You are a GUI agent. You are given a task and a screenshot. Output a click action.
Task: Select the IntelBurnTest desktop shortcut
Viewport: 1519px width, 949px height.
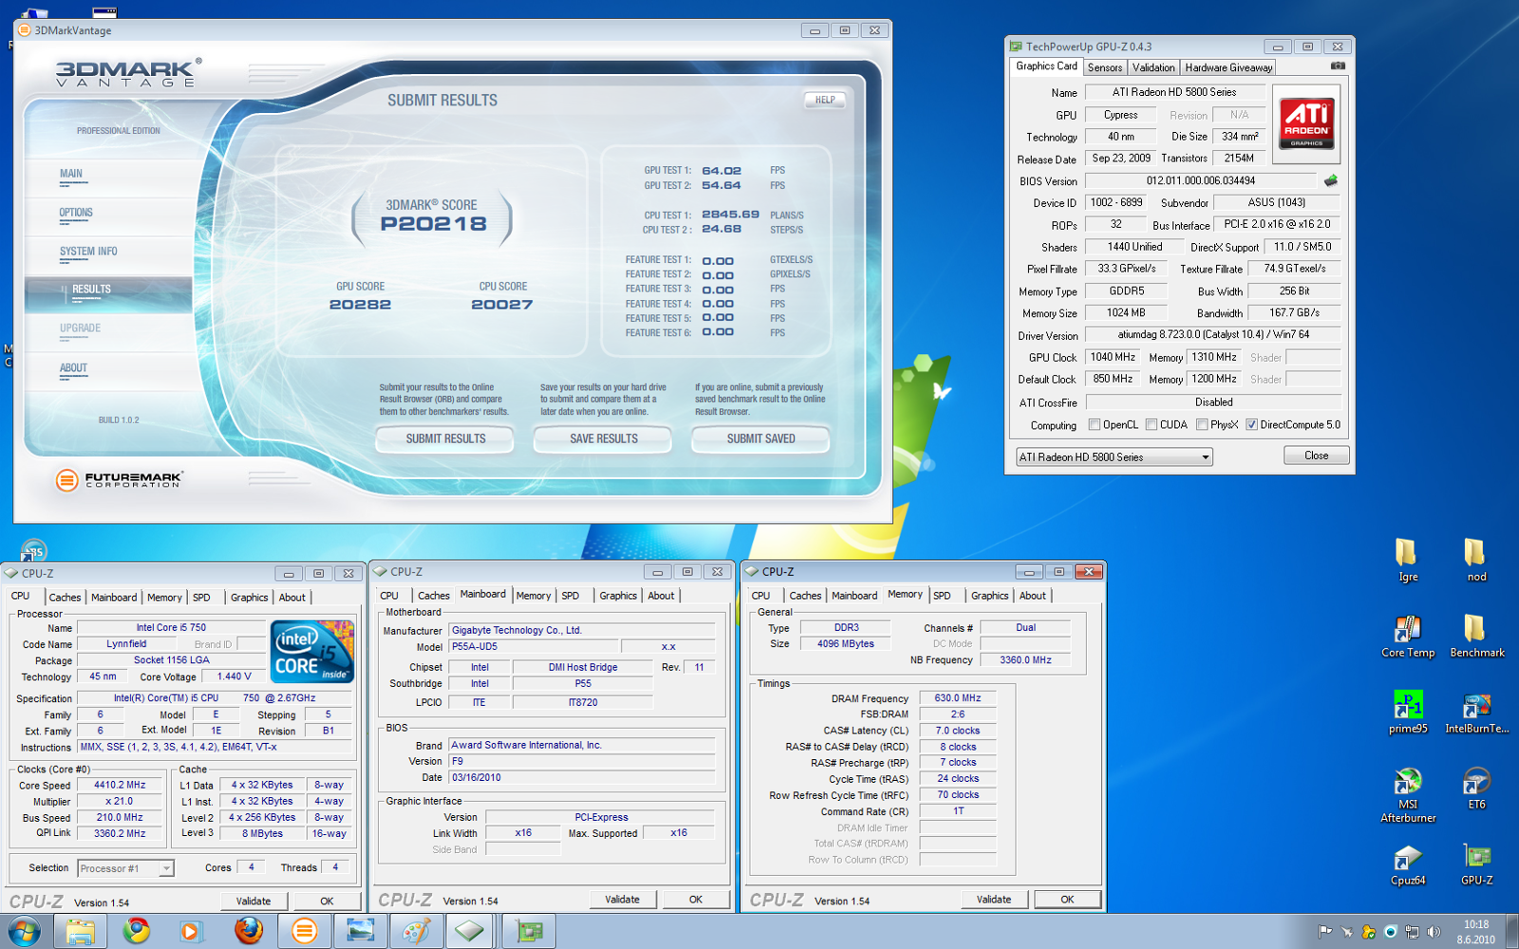pyautogui.click(x=1476, y=712)
